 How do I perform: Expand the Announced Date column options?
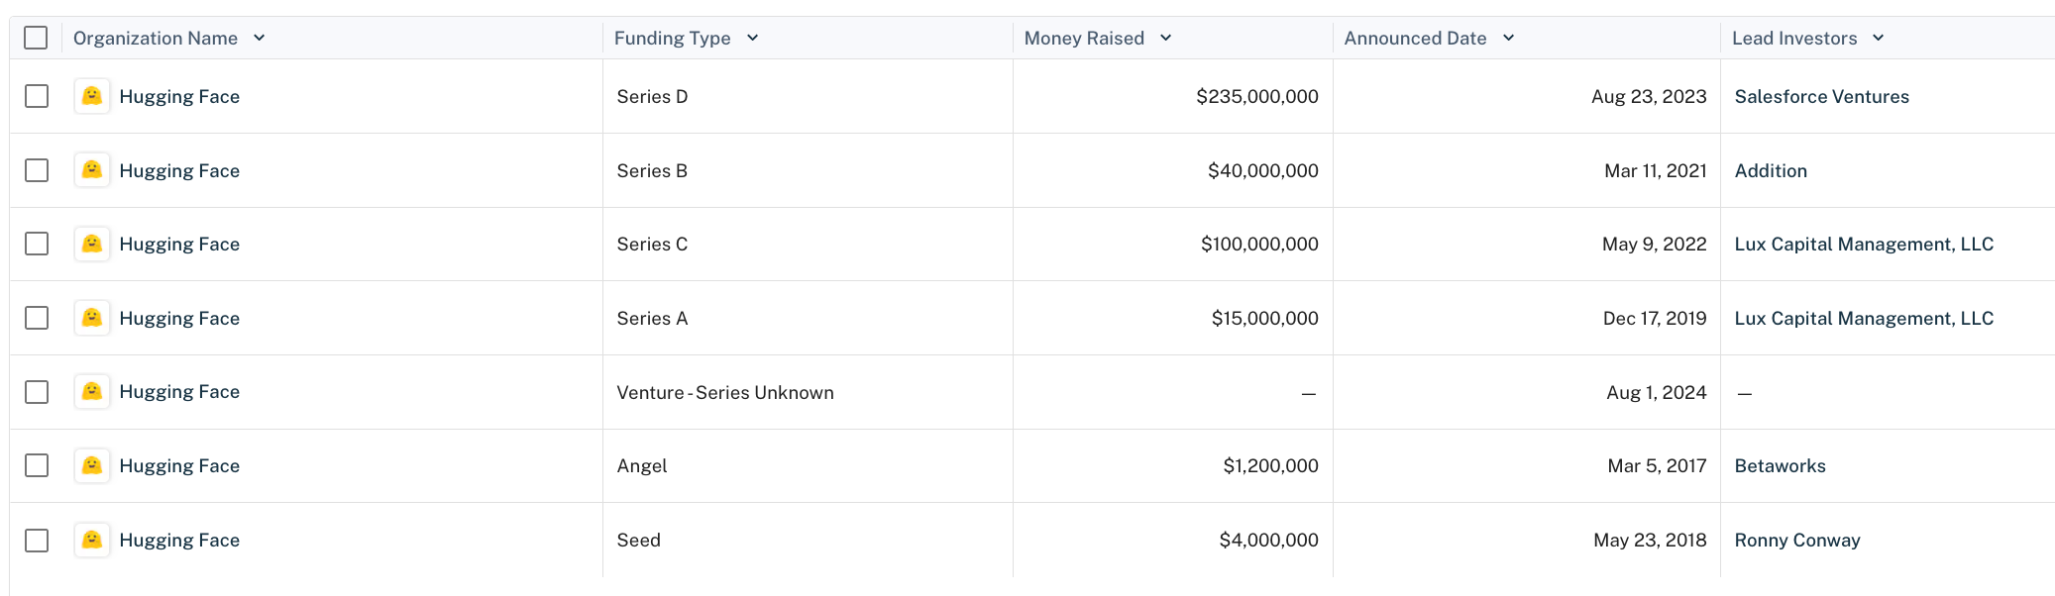[x=1509, y=38]
